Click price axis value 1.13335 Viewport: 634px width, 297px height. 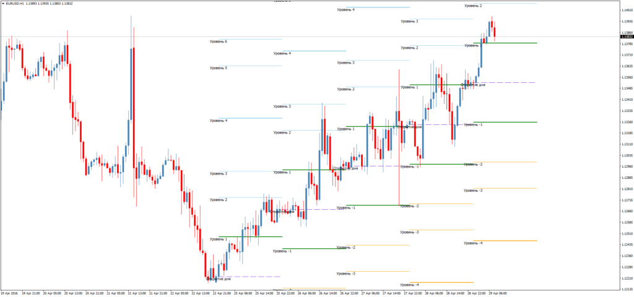(627, 111)
